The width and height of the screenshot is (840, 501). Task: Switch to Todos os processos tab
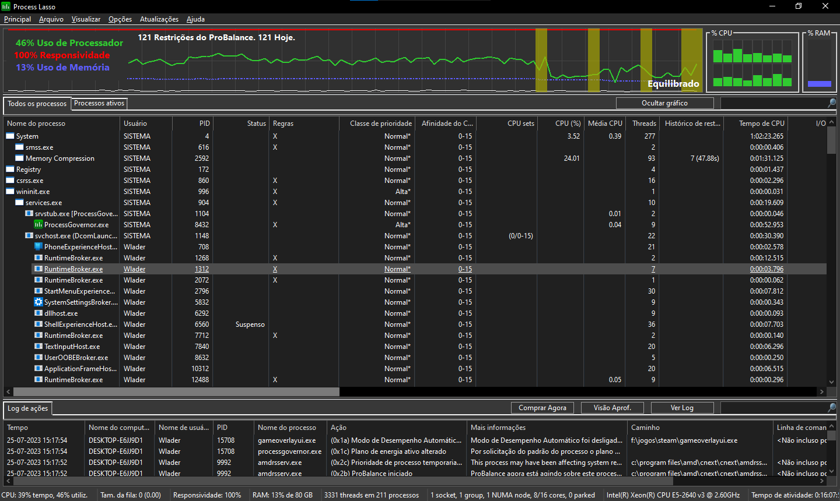[x=37, y=104]
